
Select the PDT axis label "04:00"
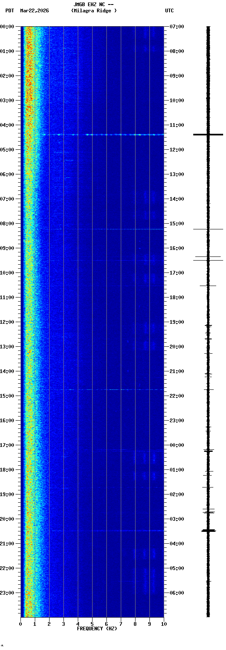click(7, 125)
